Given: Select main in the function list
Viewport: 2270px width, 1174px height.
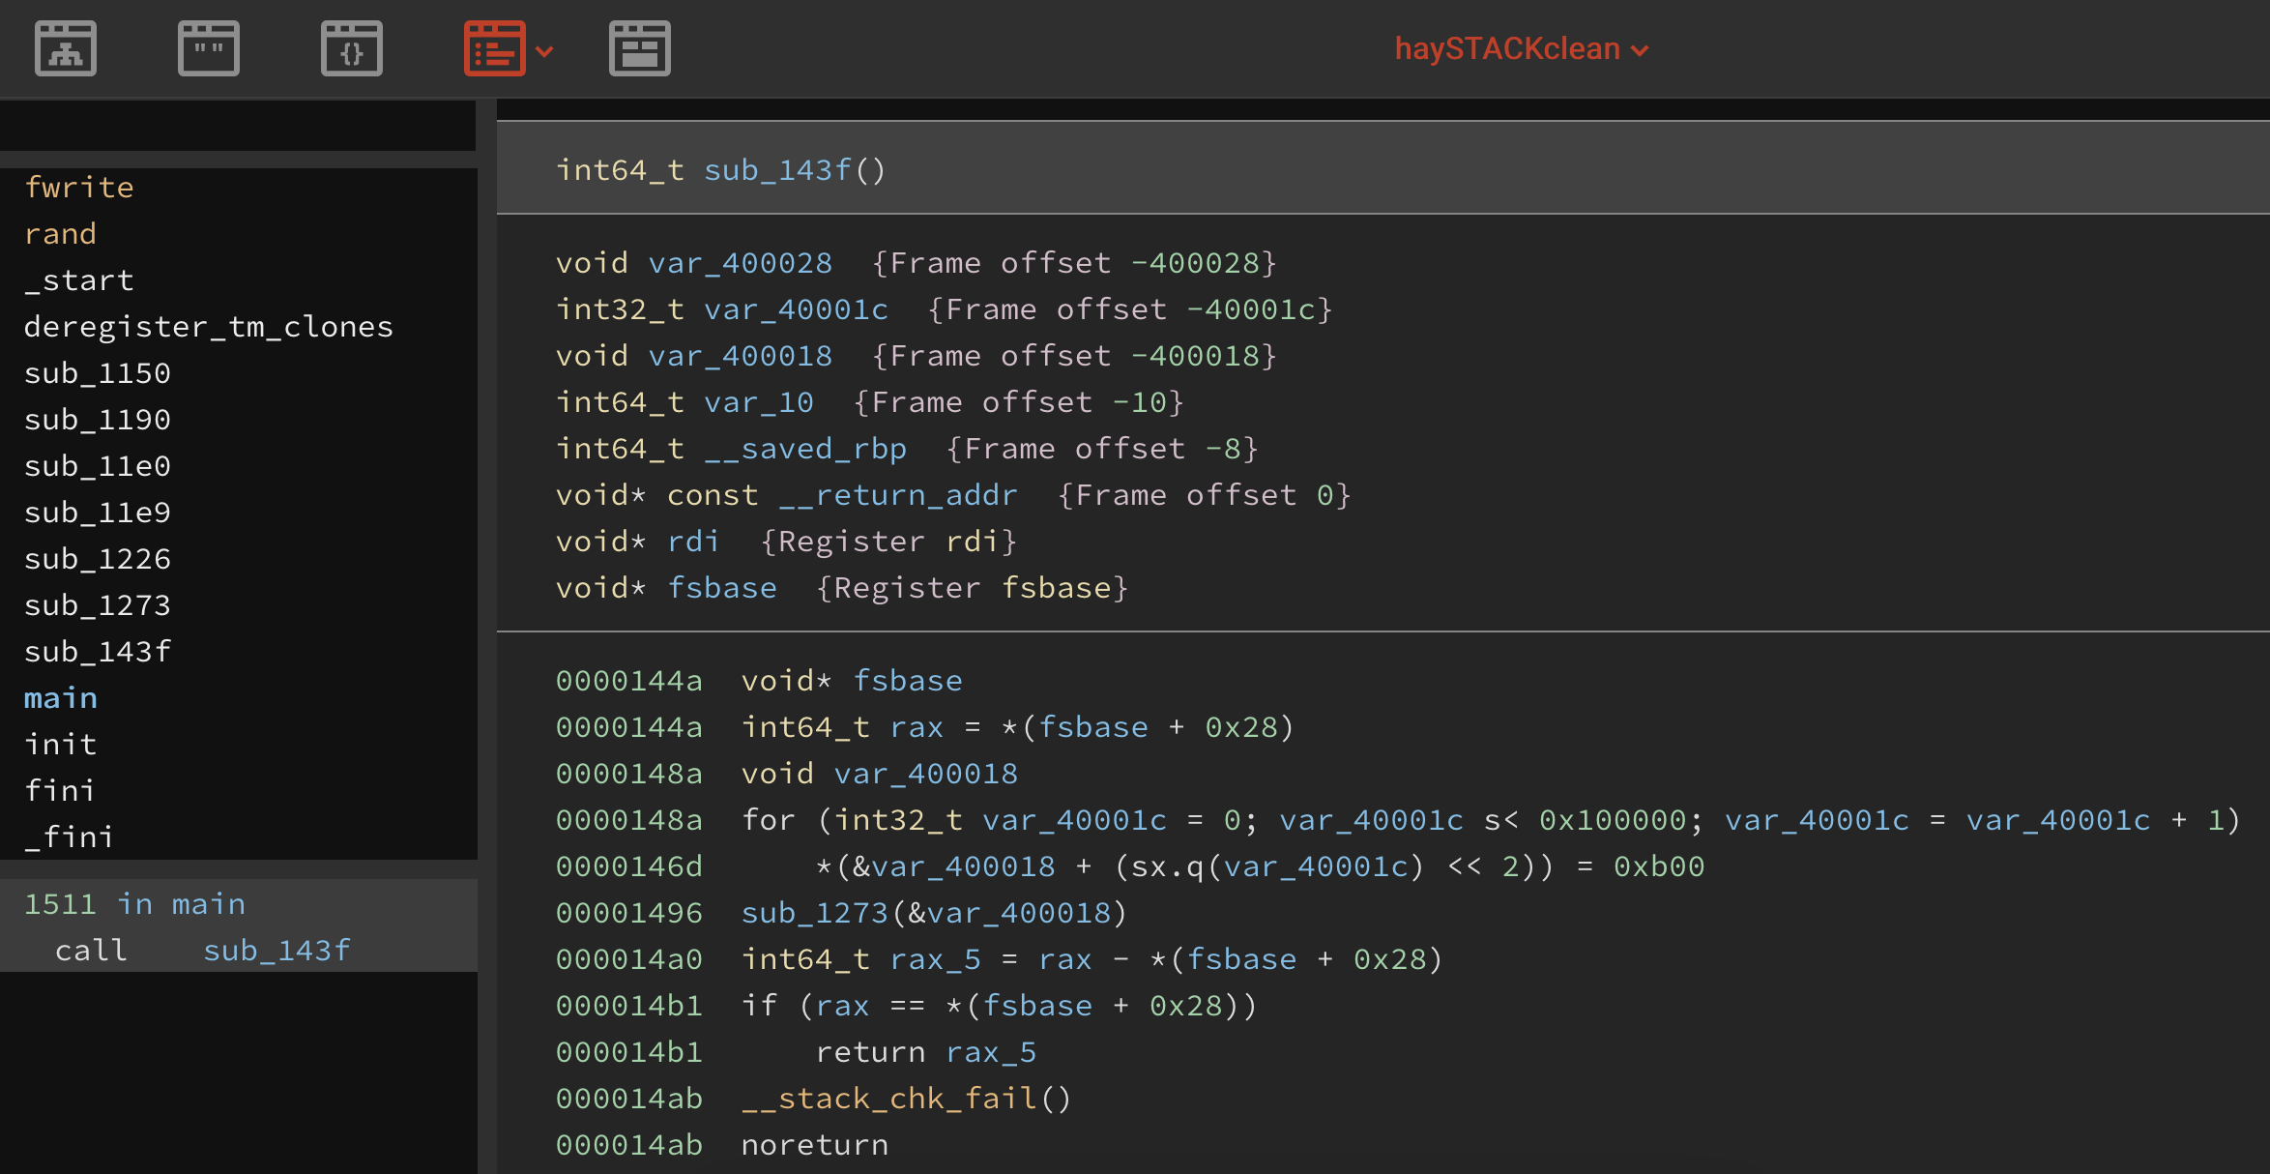Looking at the screenshot, I should pos(60,698).
